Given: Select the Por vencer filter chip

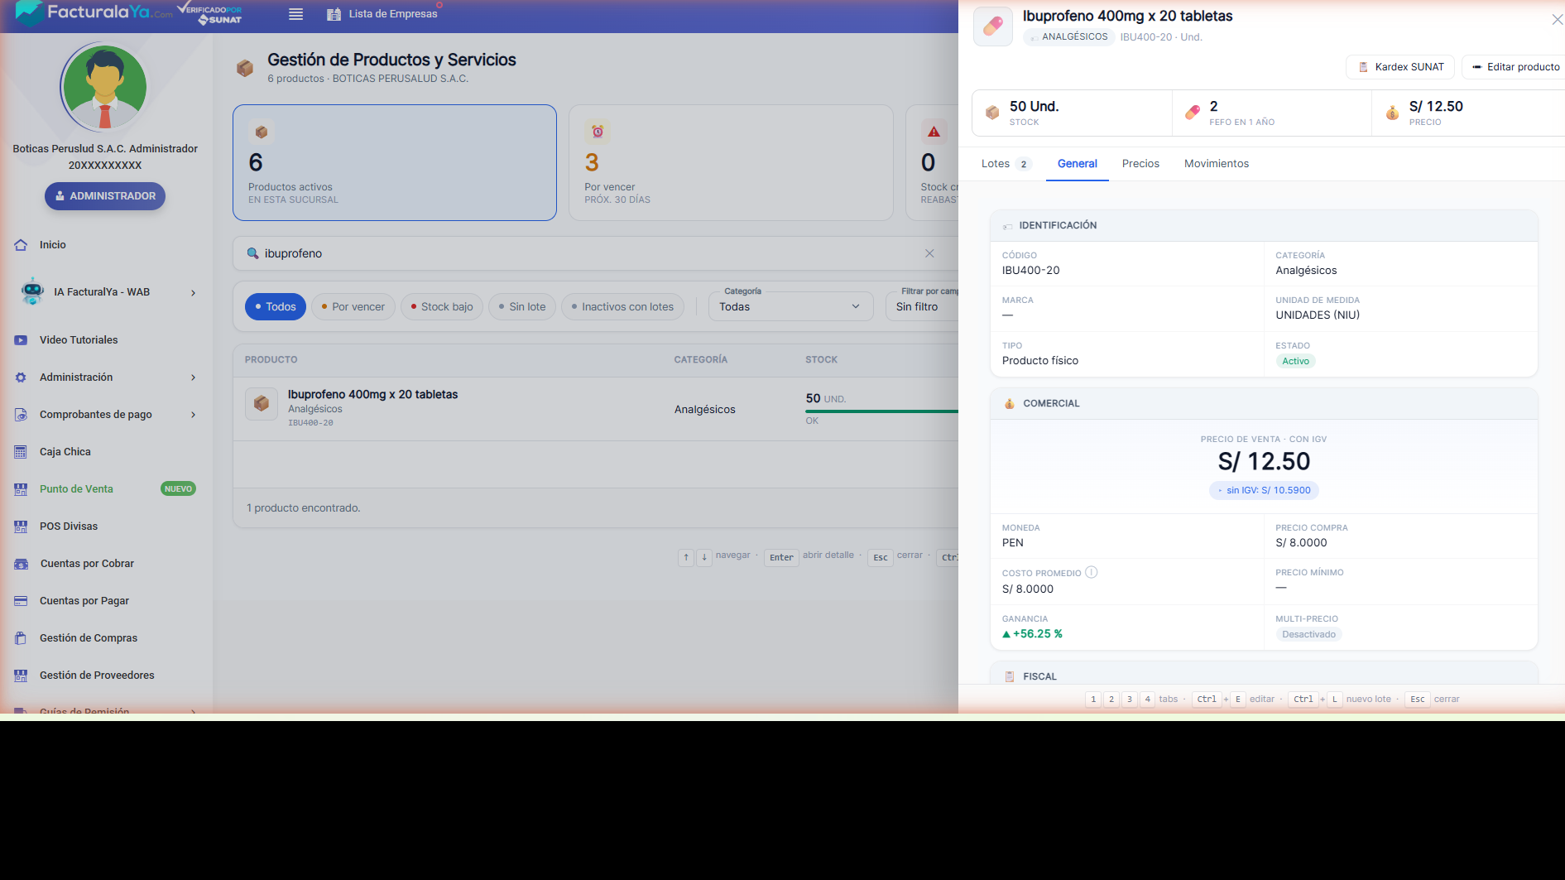Looking at the screenshot, I should pos(353,307).
